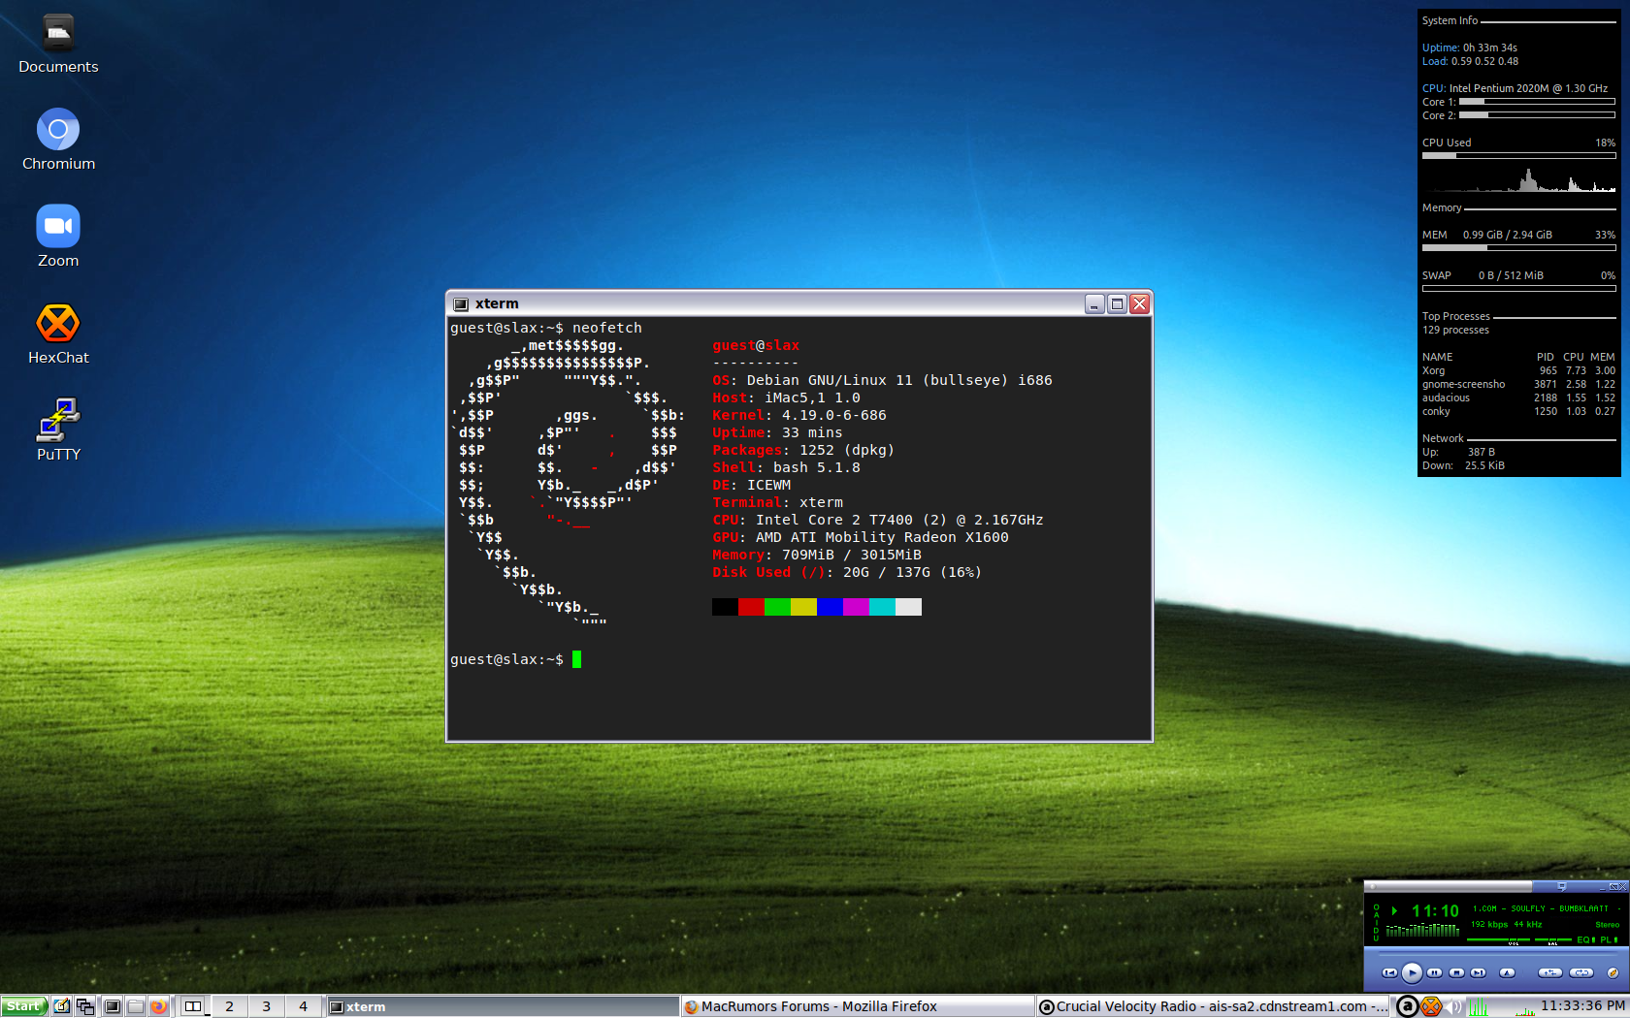Select the xterm taskbar button

tap(502, 1006)
